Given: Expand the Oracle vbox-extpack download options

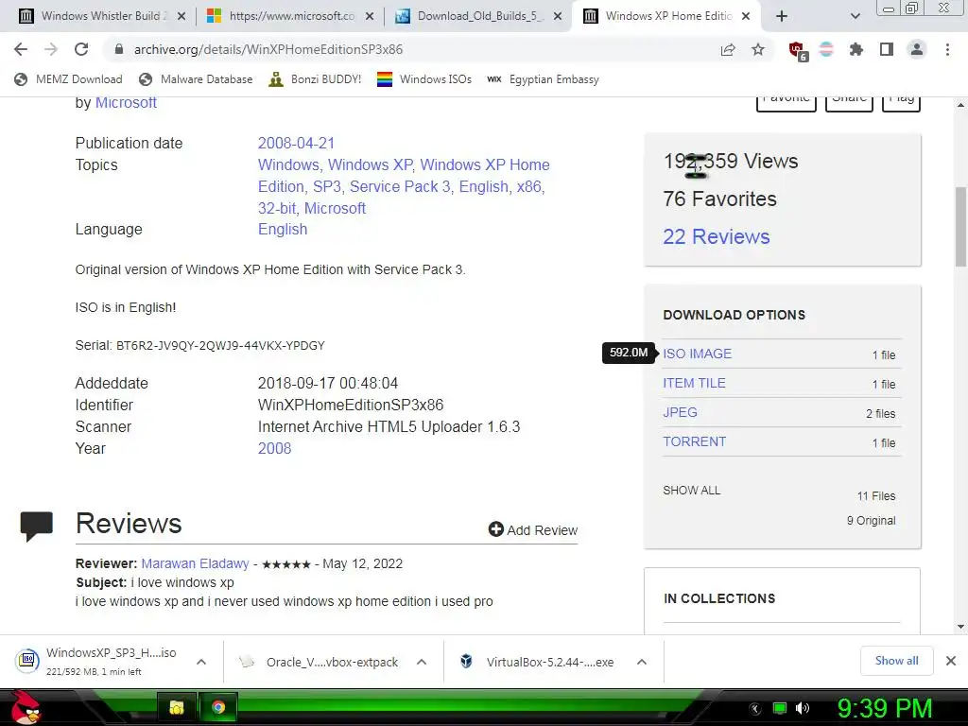Looking at the screenshot, I should click(422, 662).
